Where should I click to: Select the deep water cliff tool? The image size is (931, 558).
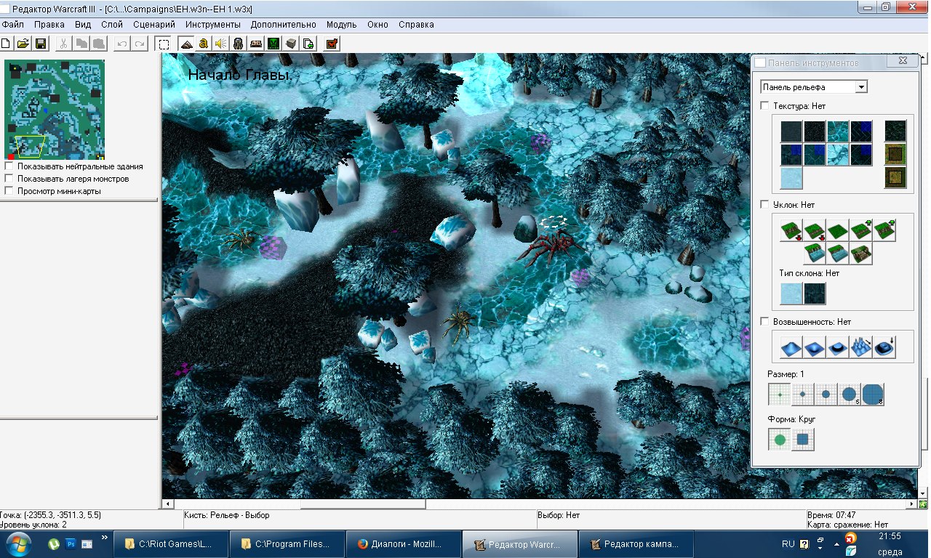[814, 254]
